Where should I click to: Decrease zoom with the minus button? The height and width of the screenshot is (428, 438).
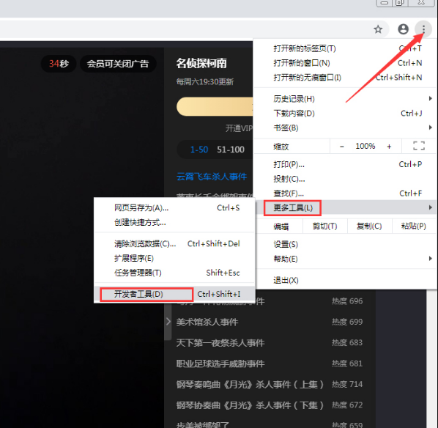click(341, 146)
